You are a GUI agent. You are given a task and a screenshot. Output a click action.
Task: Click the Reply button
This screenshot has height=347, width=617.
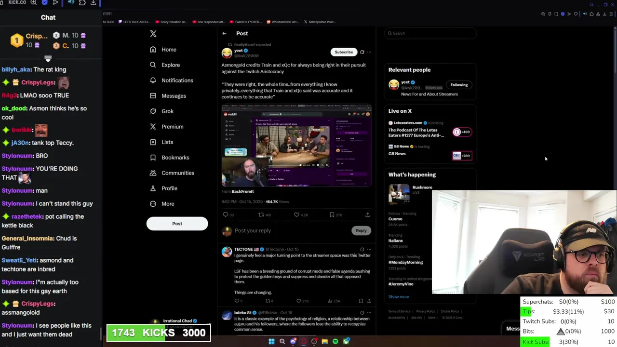[x=361, y=230]
